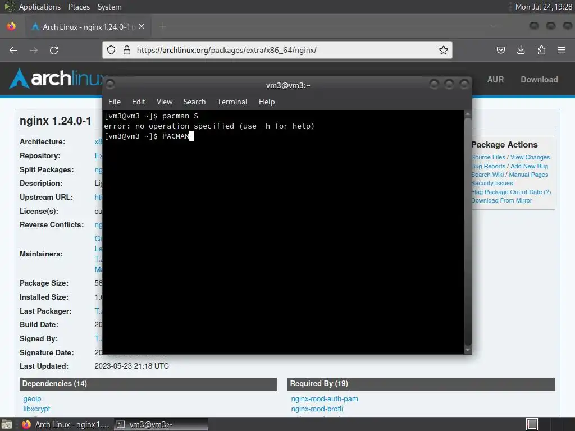Screen dimensions: 575x431
Task: Open the terminal Help menu
Action: coord(267,102)
